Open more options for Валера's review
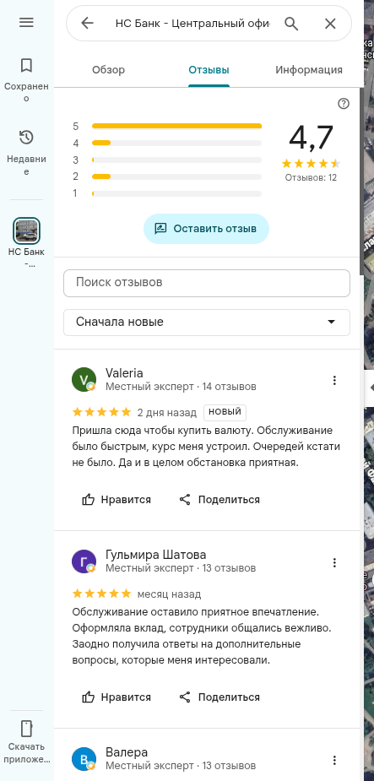This screenshot has width=374, height=781. pyautogui.click(x=334, y=760)
